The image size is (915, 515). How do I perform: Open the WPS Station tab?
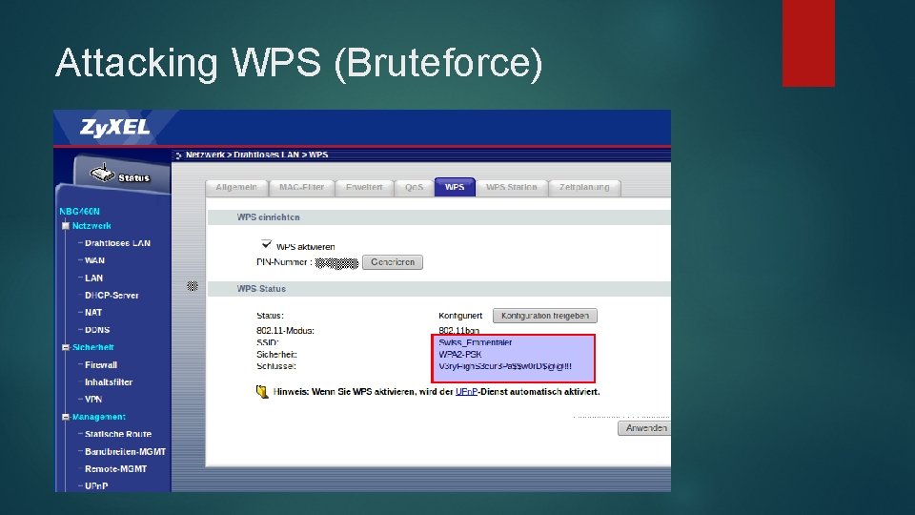pyautogui.click(x=511, y=188)
